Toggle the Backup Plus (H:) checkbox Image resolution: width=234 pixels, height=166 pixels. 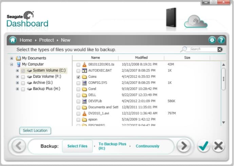coord(23,89)
